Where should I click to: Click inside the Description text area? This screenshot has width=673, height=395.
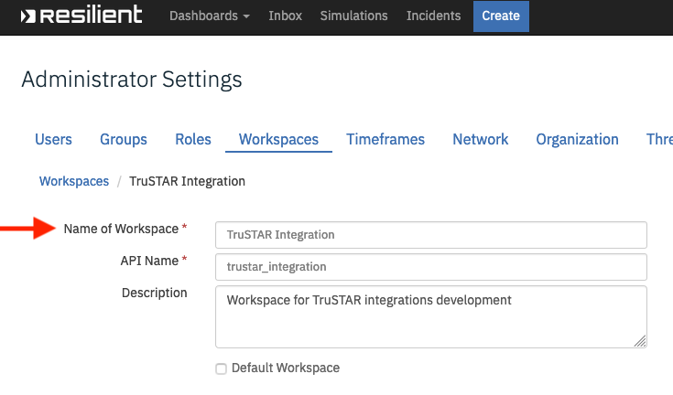tap(431, 316)
